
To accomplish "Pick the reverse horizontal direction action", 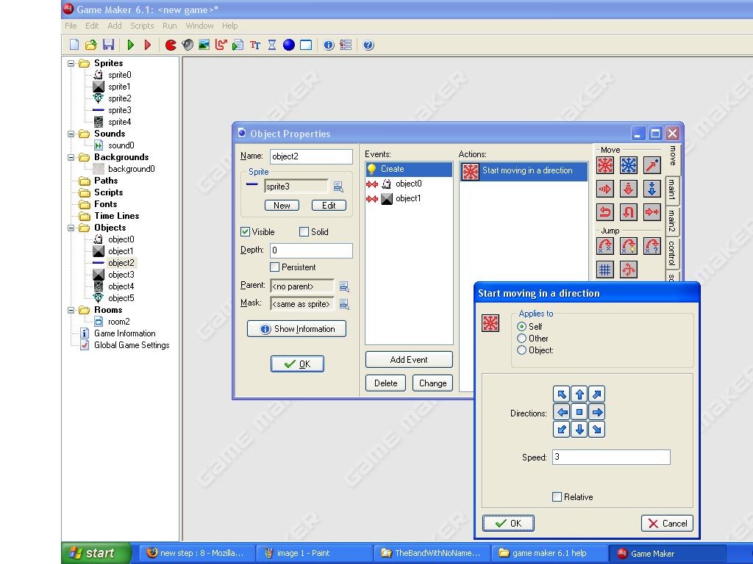I will (605, 212).
